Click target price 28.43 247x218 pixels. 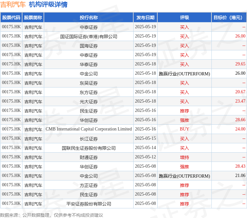tap(240, 166)
